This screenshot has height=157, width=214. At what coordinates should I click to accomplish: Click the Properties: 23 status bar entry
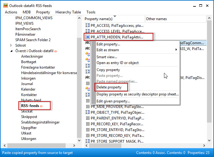coord(198,153)
